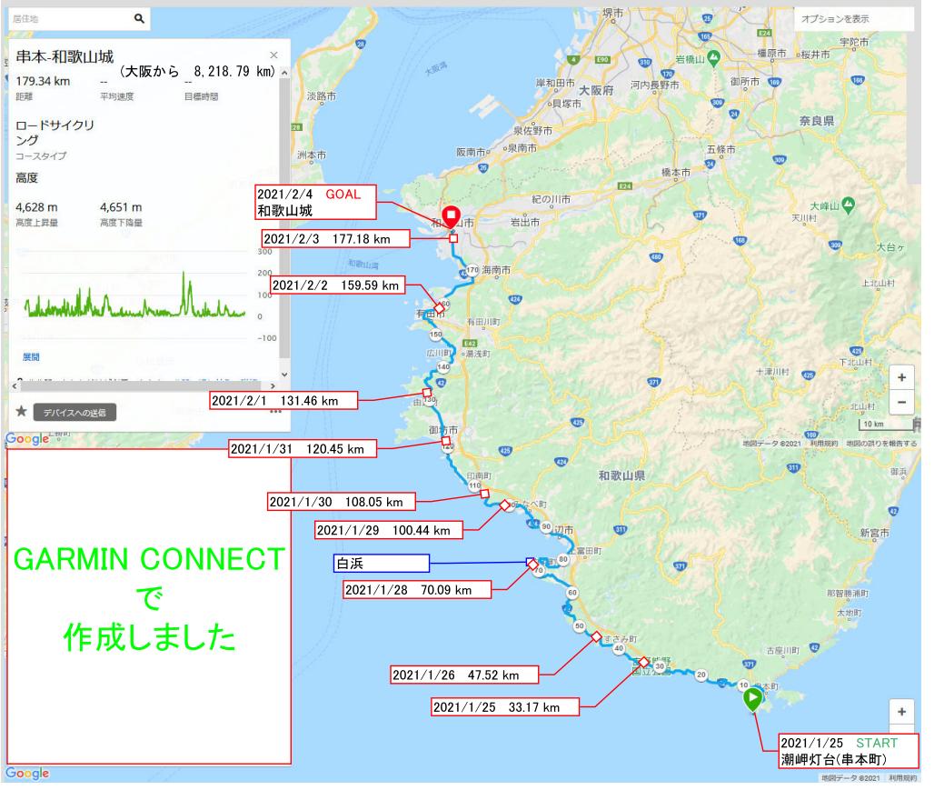Click the 50 km distance marker
The image size is (944, 790).
tap(579, 626)
